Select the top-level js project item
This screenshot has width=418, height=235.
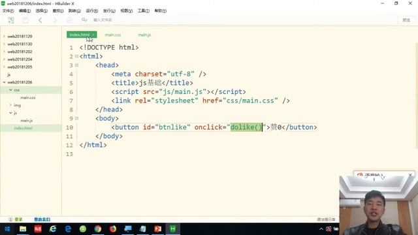(8, 74)
